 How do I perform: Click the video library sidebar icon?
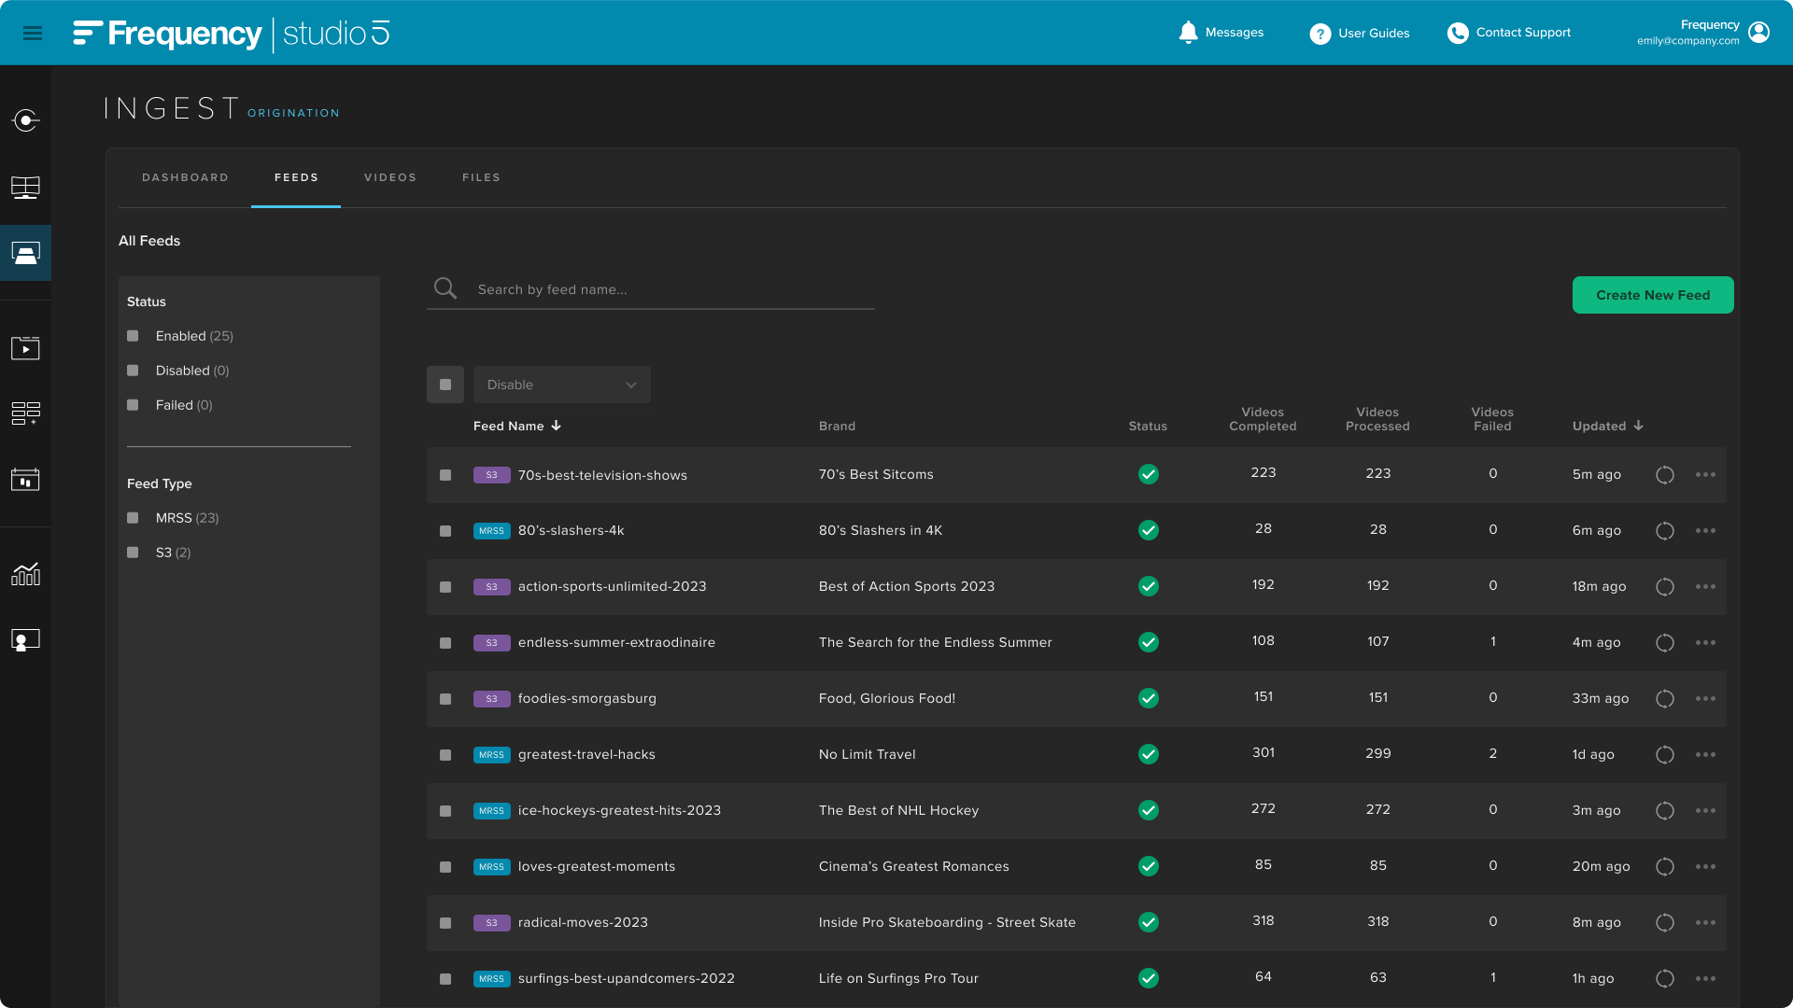click(25, 348)
